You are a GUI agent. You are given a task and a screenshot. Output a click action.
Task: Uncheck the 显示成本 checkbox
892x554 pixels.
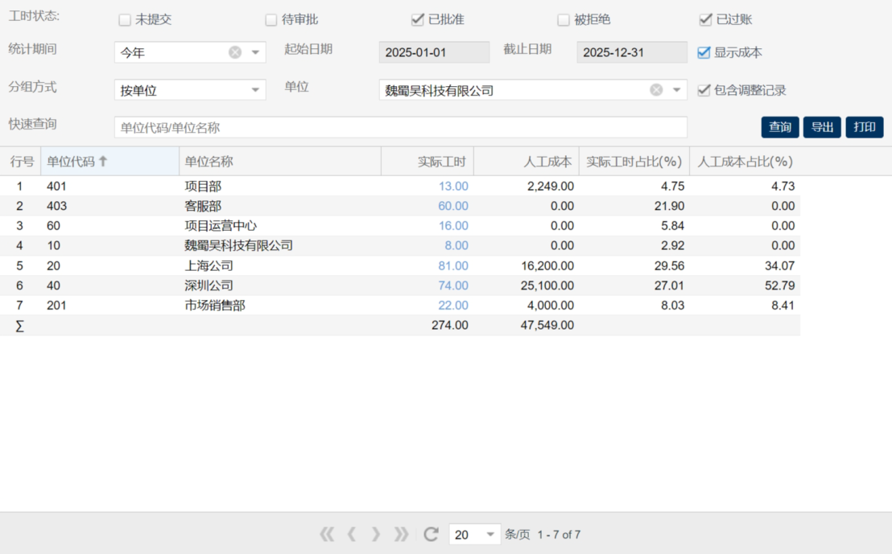pyautogui.click(x=704, y=53)
